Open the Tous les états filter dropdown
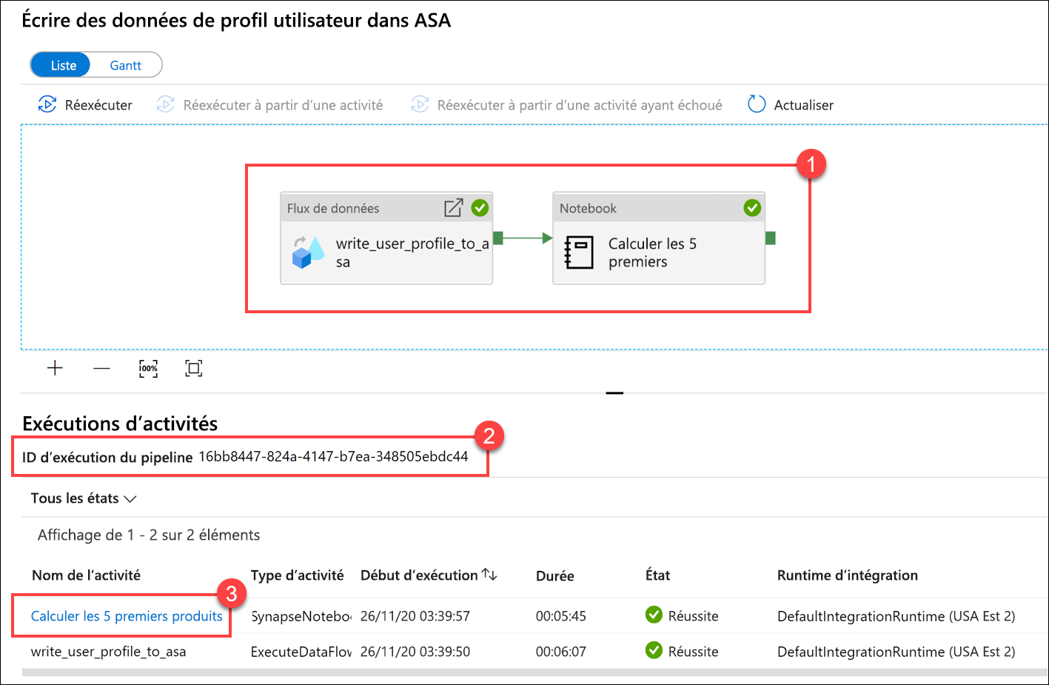The height and width of the screenshot is (685, 1049). (84, 498)
